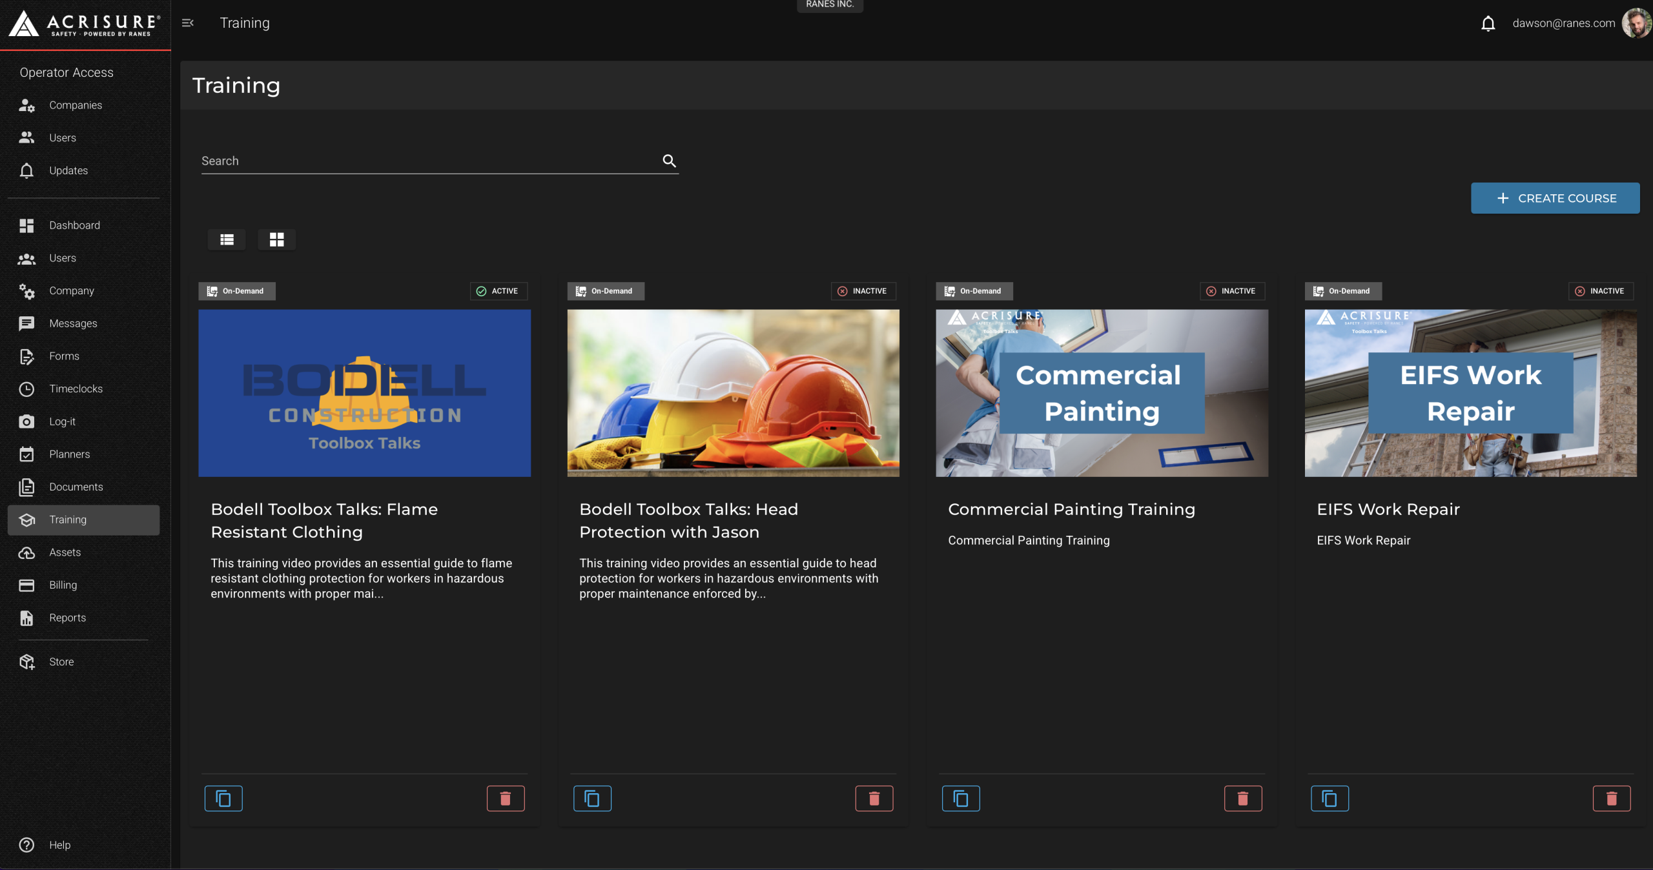Screen dimensions: 1653x870
Task: Open notifications bell in top bar
Action: 1488,24
